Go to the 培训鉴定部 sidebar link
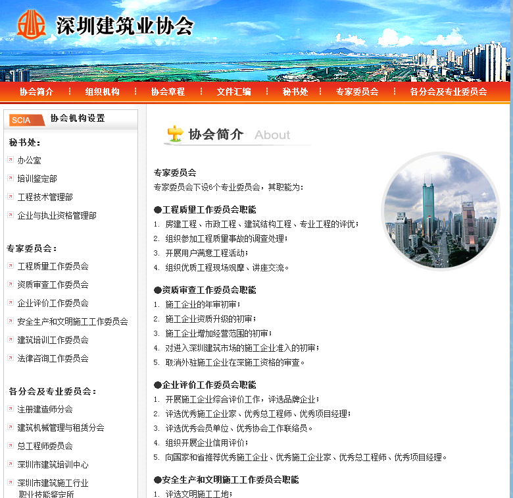The image size is (513, 498). click(x=37, y=179)
